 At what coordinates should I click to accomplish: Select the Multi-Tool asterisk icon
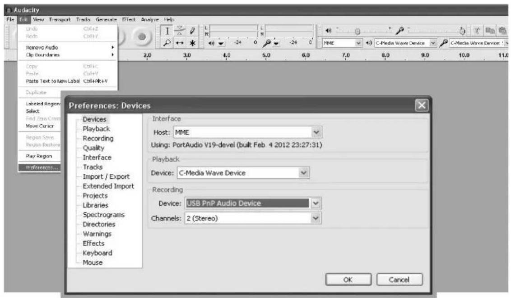click(x=192, y=43)
